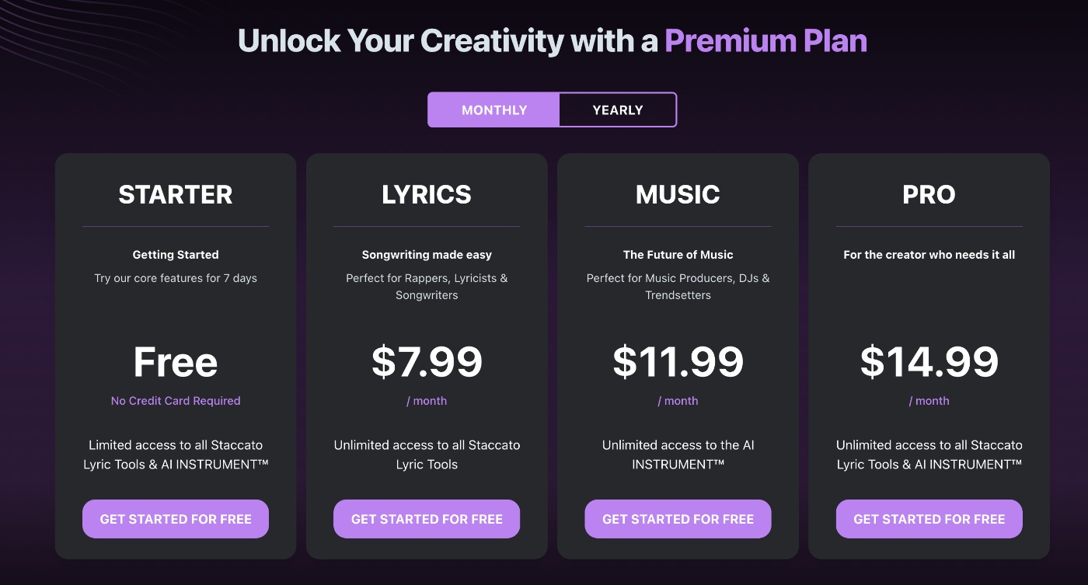The image size is (1088, 585).
Task: Select the PRO plan heading
Action: [929, 194]
